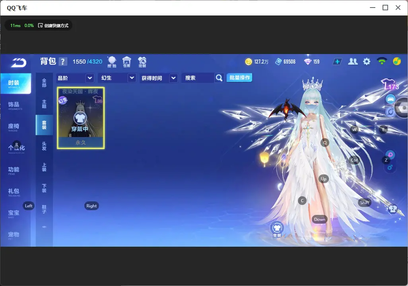Select the 主题 sub-tab
The height and width of the screenshot is (286, 408).
[x=44, y=104]
